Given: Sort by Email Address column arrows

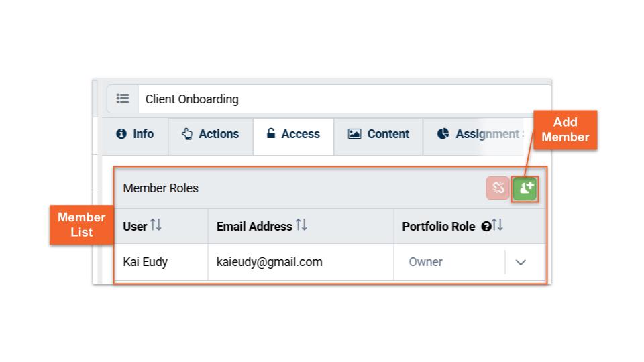Looking at the screenshot, I should tap(301, 226).
